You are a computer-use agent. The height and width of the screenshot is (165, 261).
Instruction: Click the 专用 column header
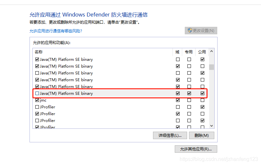coord(189,52)
